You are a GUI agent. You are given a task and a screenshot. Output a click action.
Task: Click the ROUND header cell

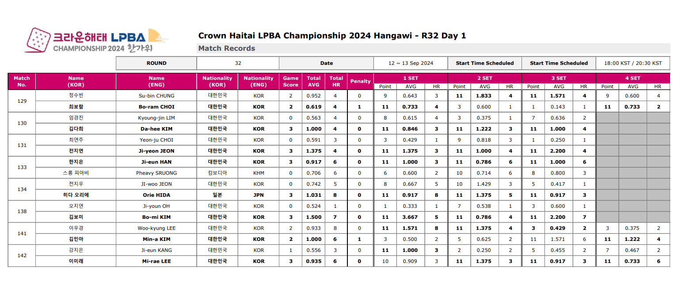coord(155,63)
